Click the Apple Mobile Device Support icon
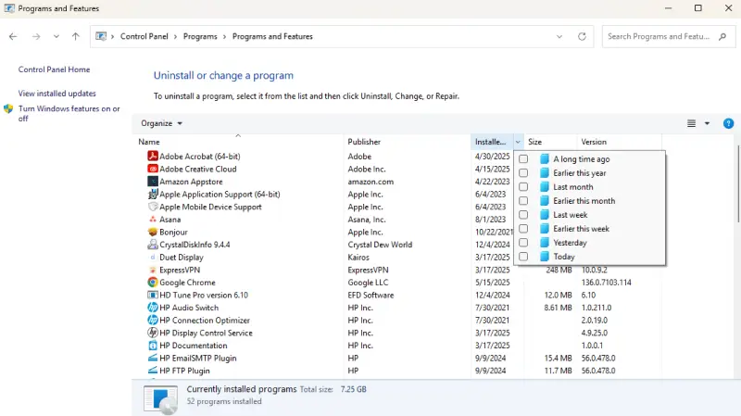The width and height of the screenshot is (741, 416). click(153, 207)
